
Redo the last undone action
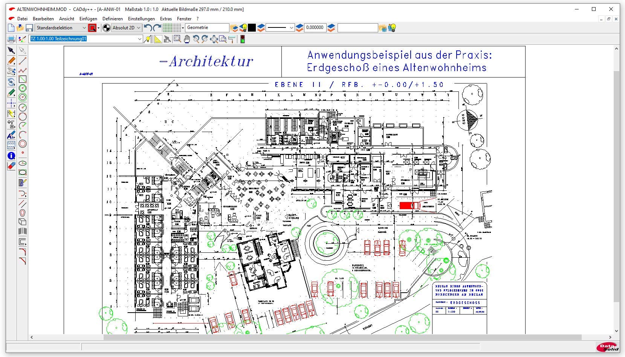(x=157, y=28)
